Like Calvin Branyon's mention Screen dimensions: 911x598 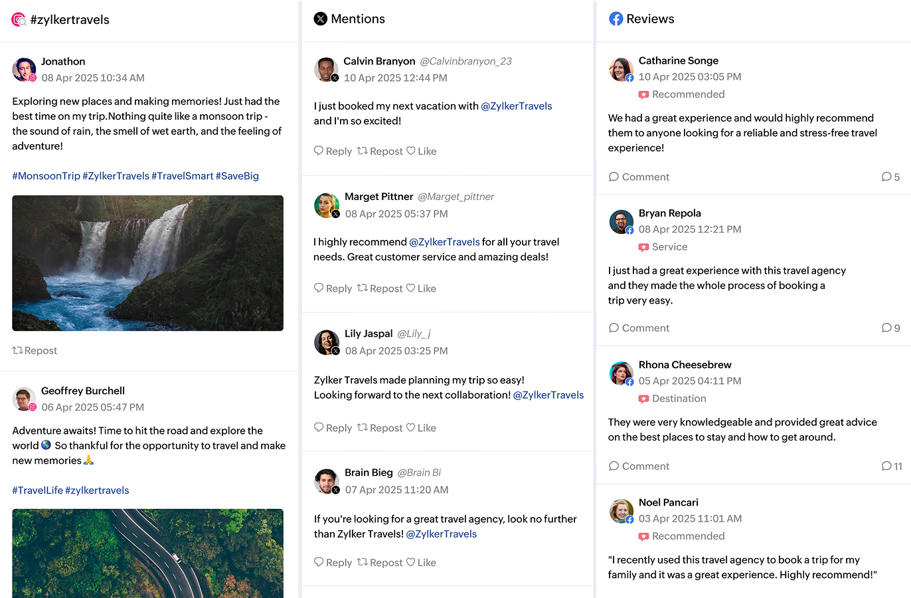pyautogui.click(x=422, y=151)
